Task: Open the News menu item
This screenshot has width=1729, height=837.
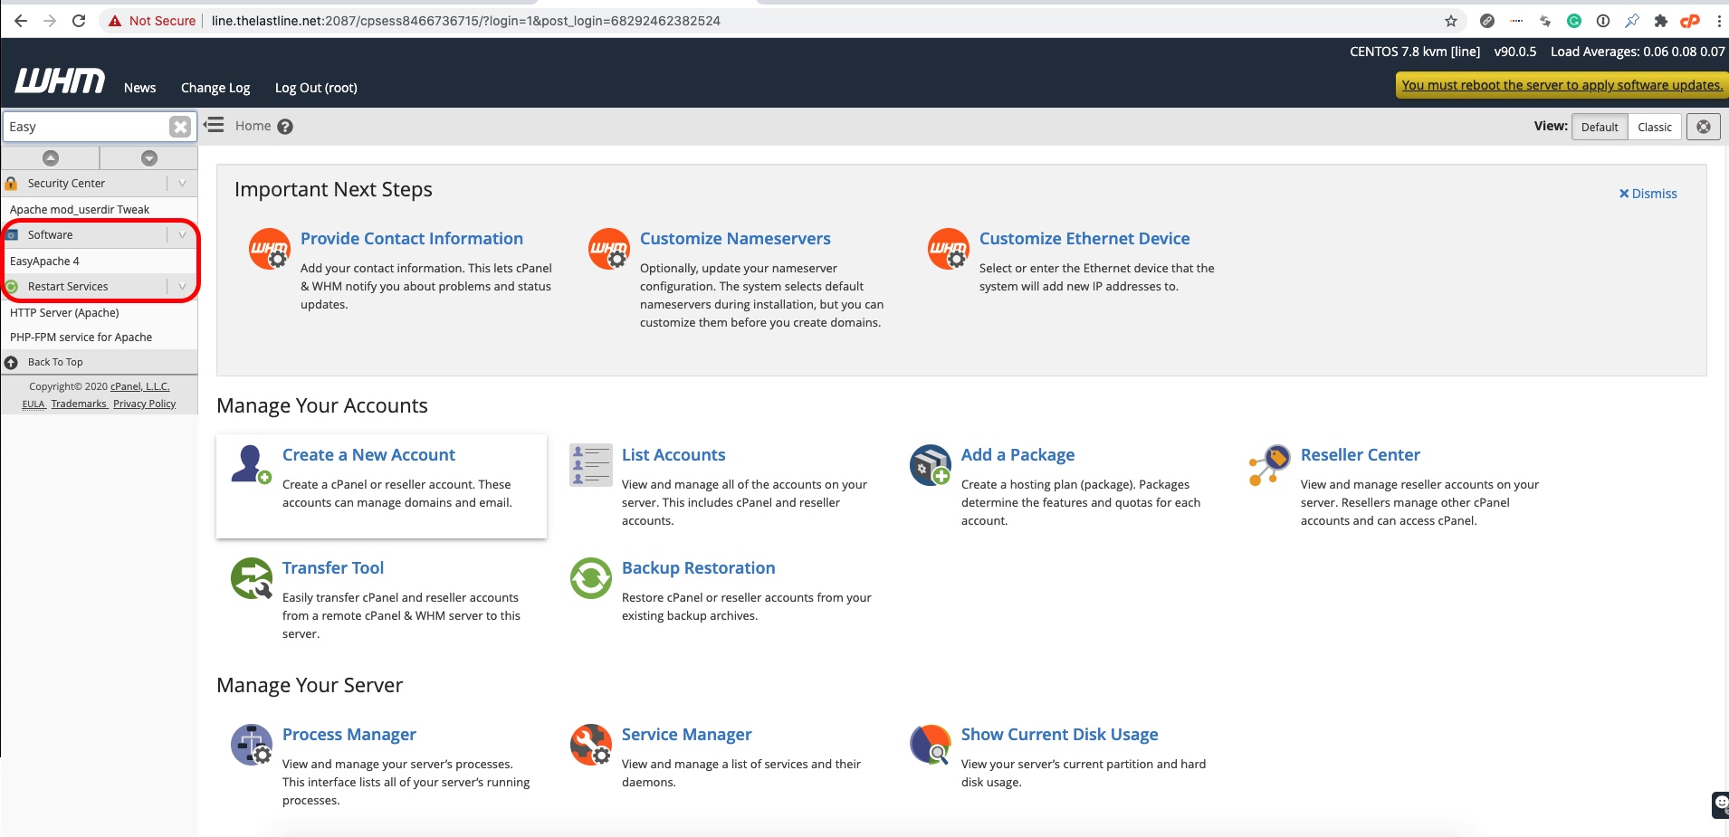Action: coord(140,88)
